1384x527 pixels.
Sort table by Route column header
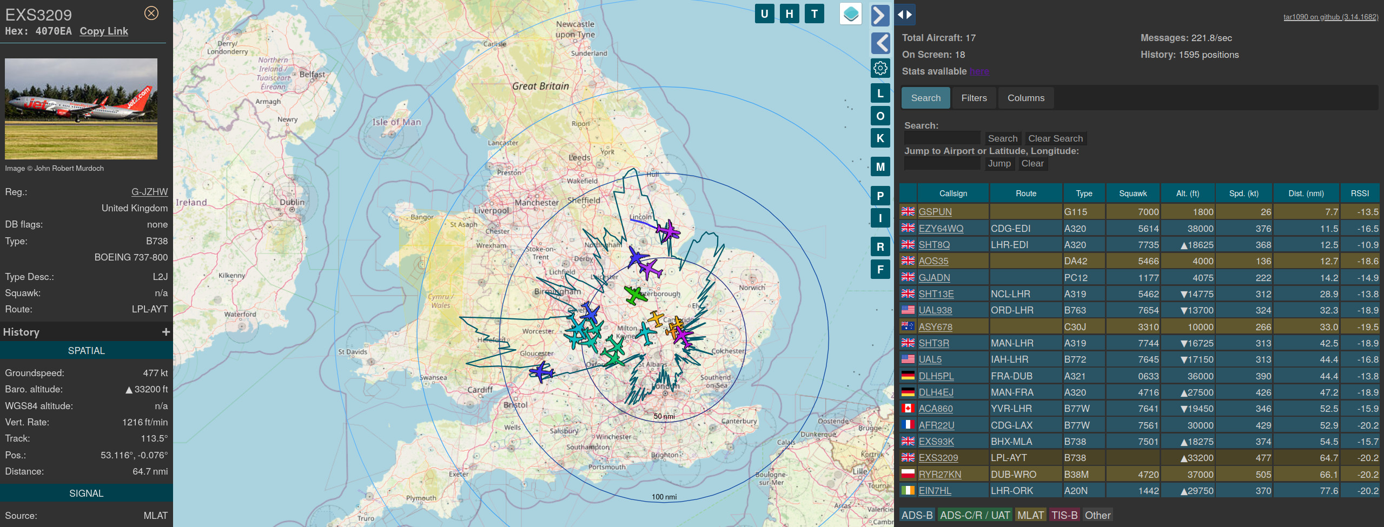[1026, 194]
